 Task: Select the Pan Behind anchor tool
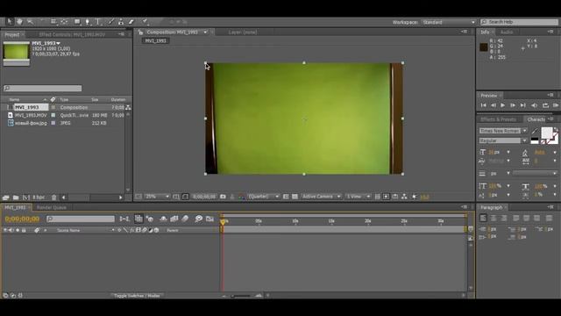point(64,22)
